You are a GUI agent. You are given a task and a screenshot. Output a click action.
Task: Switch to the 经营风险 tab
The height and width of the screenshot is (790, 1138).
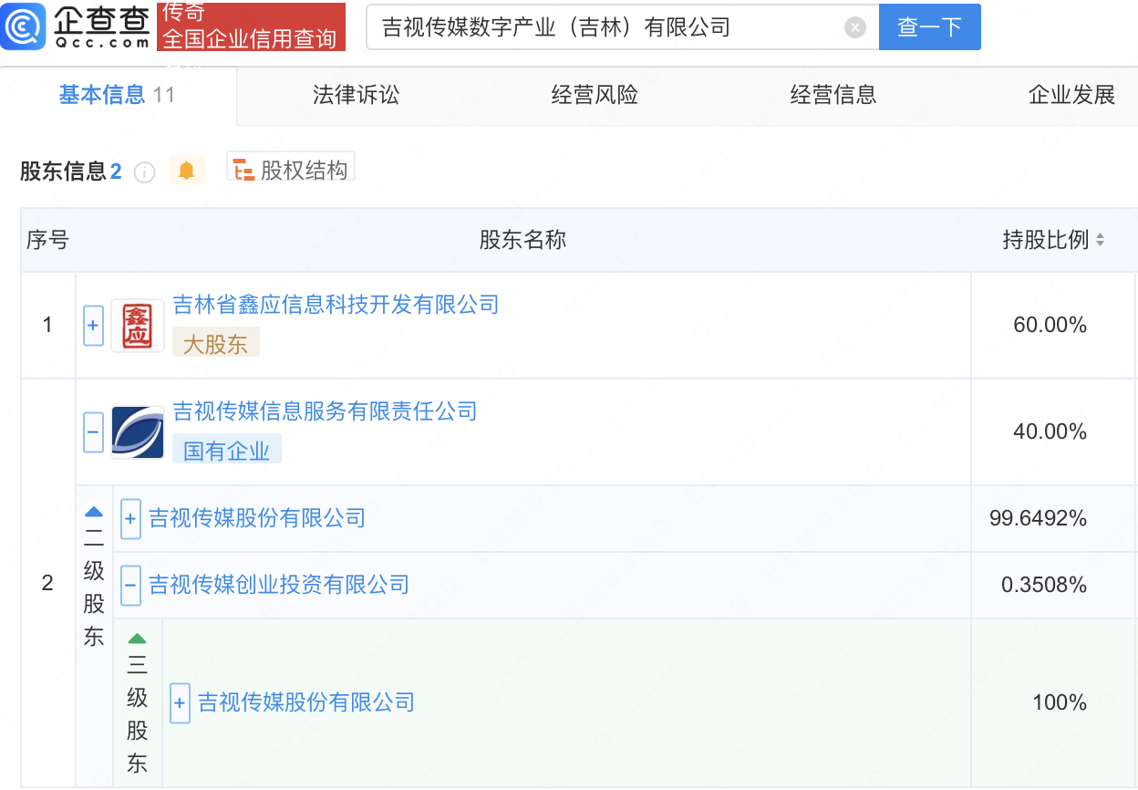pyautogui.click(x=595, y=95)
